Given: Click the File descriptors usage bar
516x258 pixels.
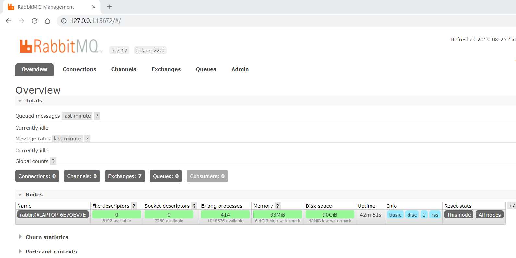Looking at the screenshot, I should pyautogui.click(x=117, y=215).
